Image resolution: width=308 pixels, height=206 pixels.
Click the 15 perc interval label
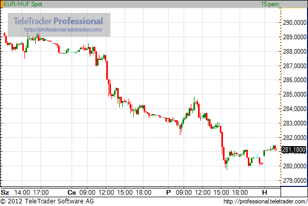tap(270, 4)
